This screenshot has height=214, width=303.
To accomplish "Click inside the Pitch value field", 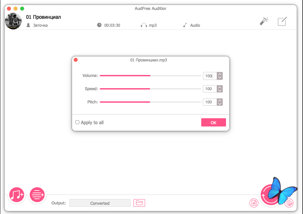I will tap(209, 102).
